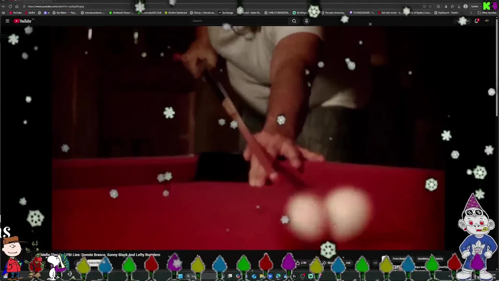Image resolution: width=499 pixels, height=281 pixels.
Task: Open the ultimatecardzone bookmark
Action: pyautogui.click(x=93, y=12)
